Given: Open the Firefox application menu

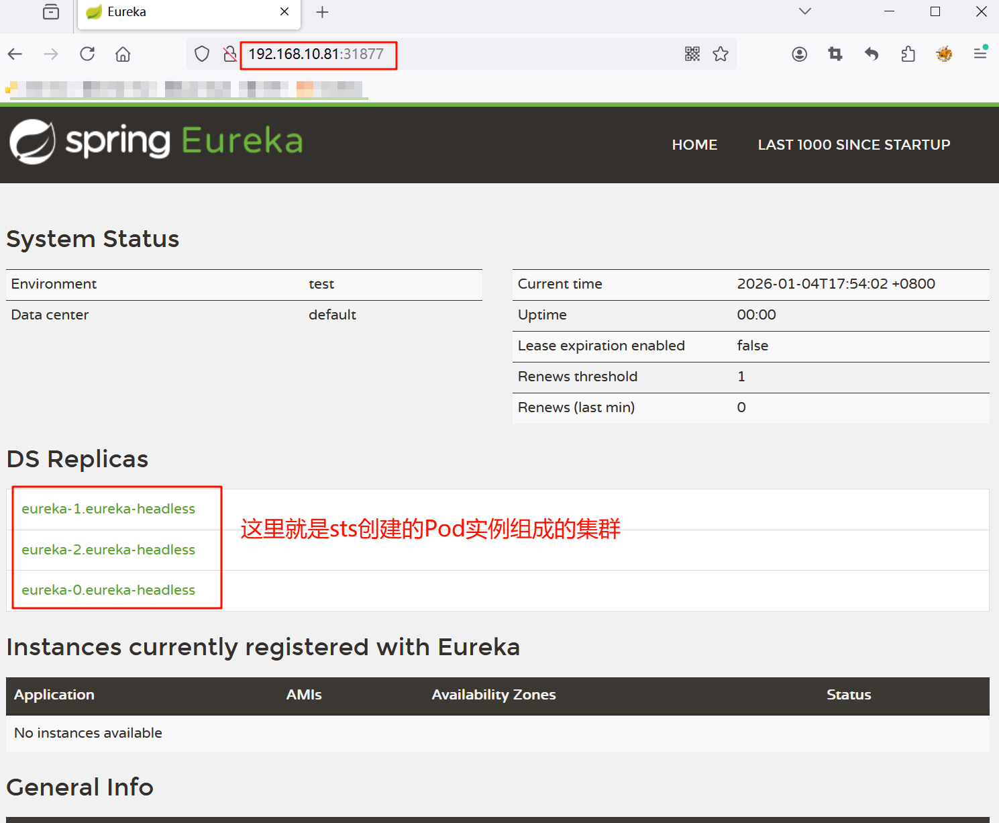Looking at the screenshot, I should (x=980, y=53).
